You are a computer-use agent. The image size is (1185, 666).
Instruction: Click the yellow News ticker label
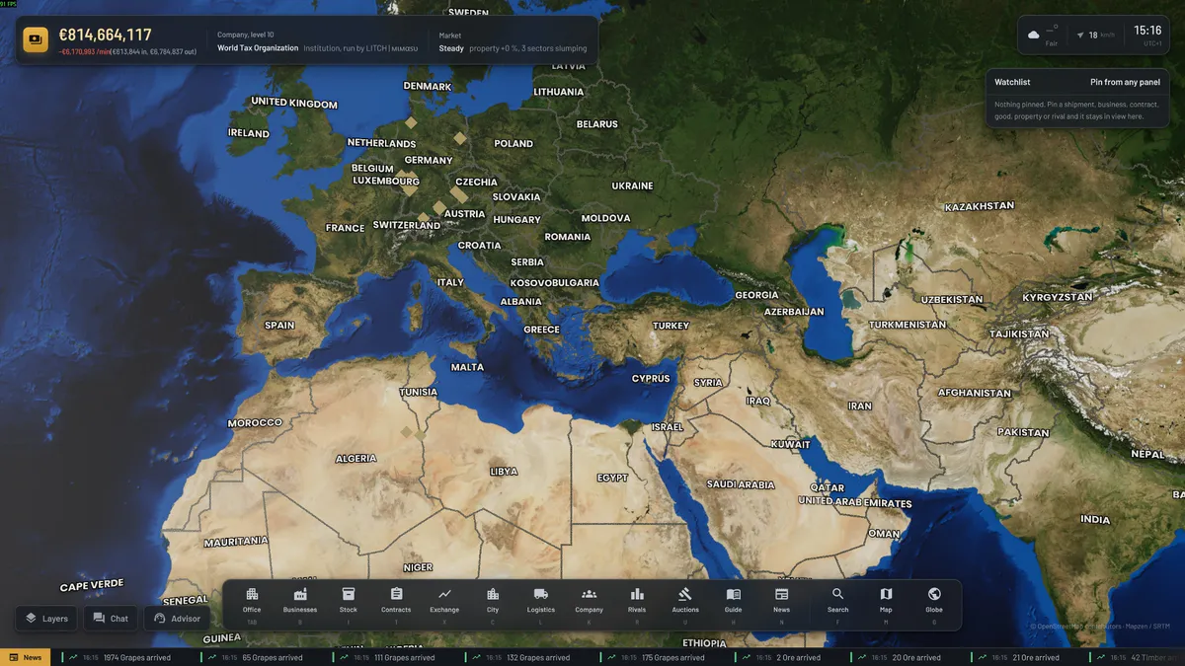coord(26,657)
